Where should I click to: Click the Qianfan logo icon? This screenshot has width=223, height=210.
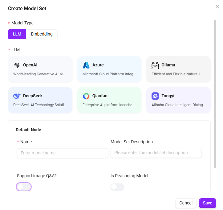click(x=86, y=96)
